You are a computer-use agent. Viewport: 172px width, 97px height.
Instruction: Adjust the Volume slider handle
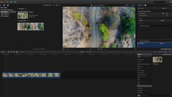point(155,8)
